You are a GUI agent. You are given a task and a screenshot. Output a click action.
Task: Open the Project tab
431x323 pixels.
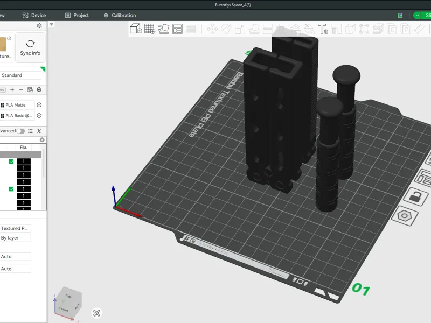tap(77, 16)
